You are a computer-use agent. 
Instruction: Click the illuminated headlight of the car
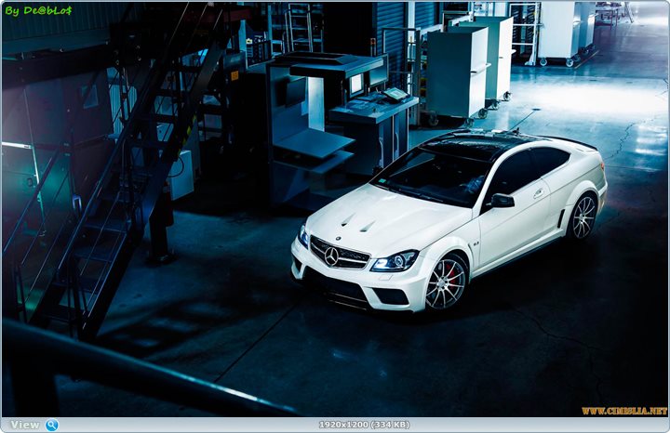(395, 261)
